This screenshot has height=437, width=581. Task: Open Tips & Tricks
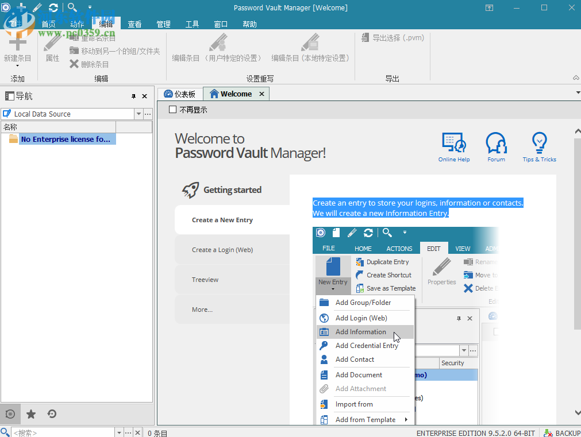point(539,142)
